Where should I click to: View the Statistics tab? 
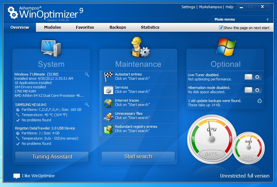[x=150, y=27]
